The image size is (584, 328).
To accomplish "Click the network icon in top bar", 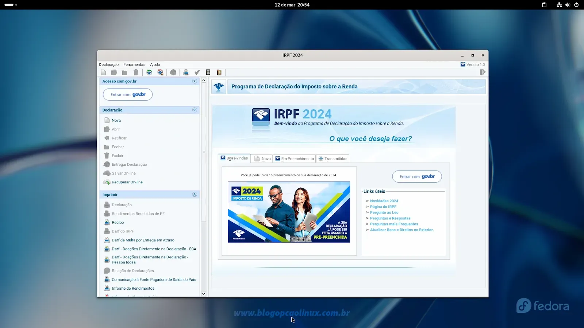I will [x=559, y=5].
